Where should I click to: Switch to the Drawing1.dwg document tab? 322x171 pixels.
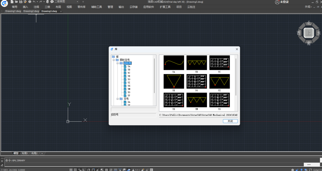[13, 11]
